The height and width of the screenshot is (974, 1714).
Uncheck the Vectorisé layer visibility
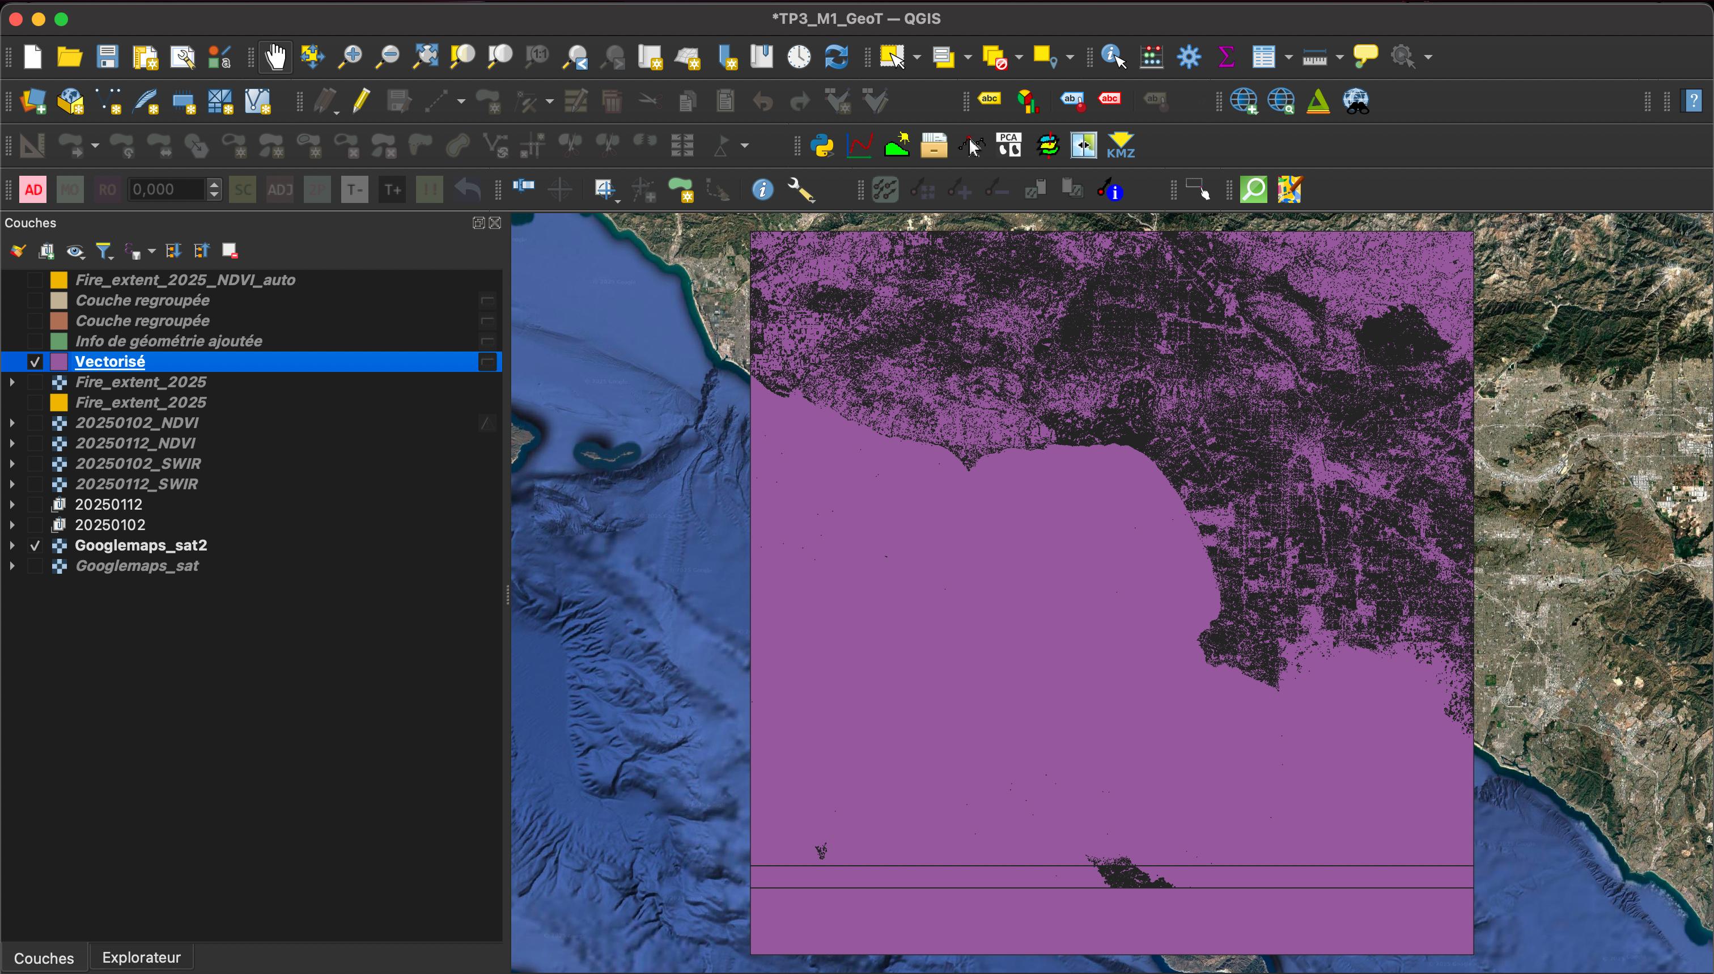(35, 362)
